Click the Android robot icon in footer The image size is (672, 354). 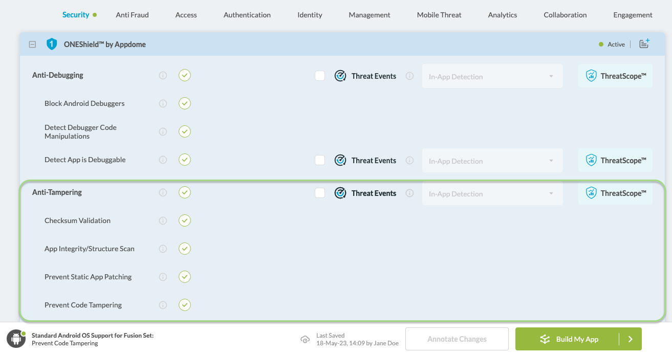(16, 339)
